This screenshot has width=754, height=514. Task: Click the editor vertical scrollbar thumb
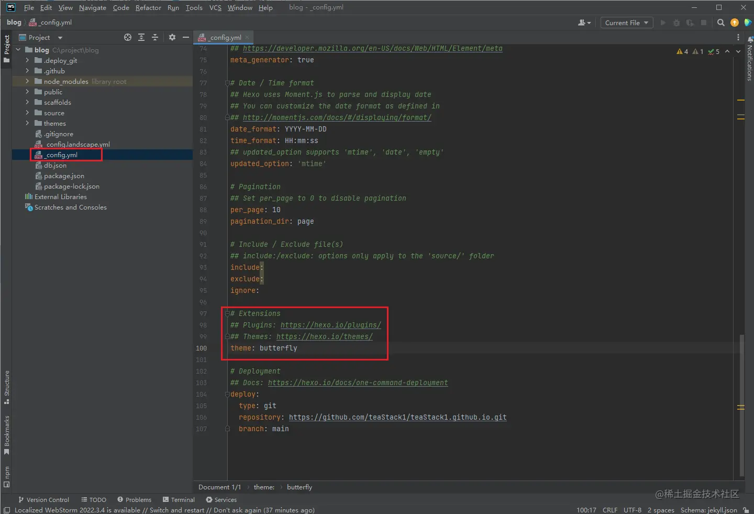point(741,404)
